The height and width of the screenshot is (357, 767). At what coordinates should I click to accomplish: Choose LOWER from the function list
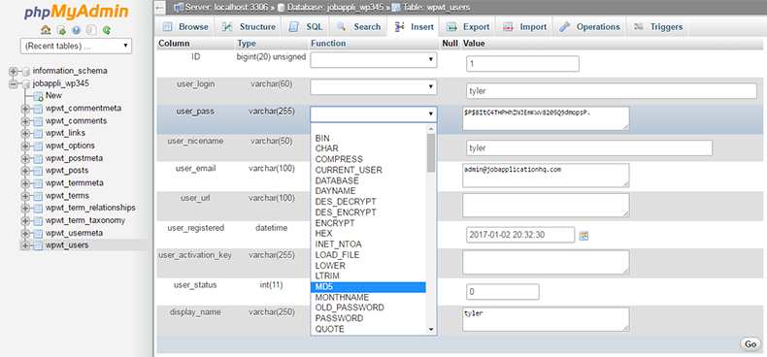(368, 266)
